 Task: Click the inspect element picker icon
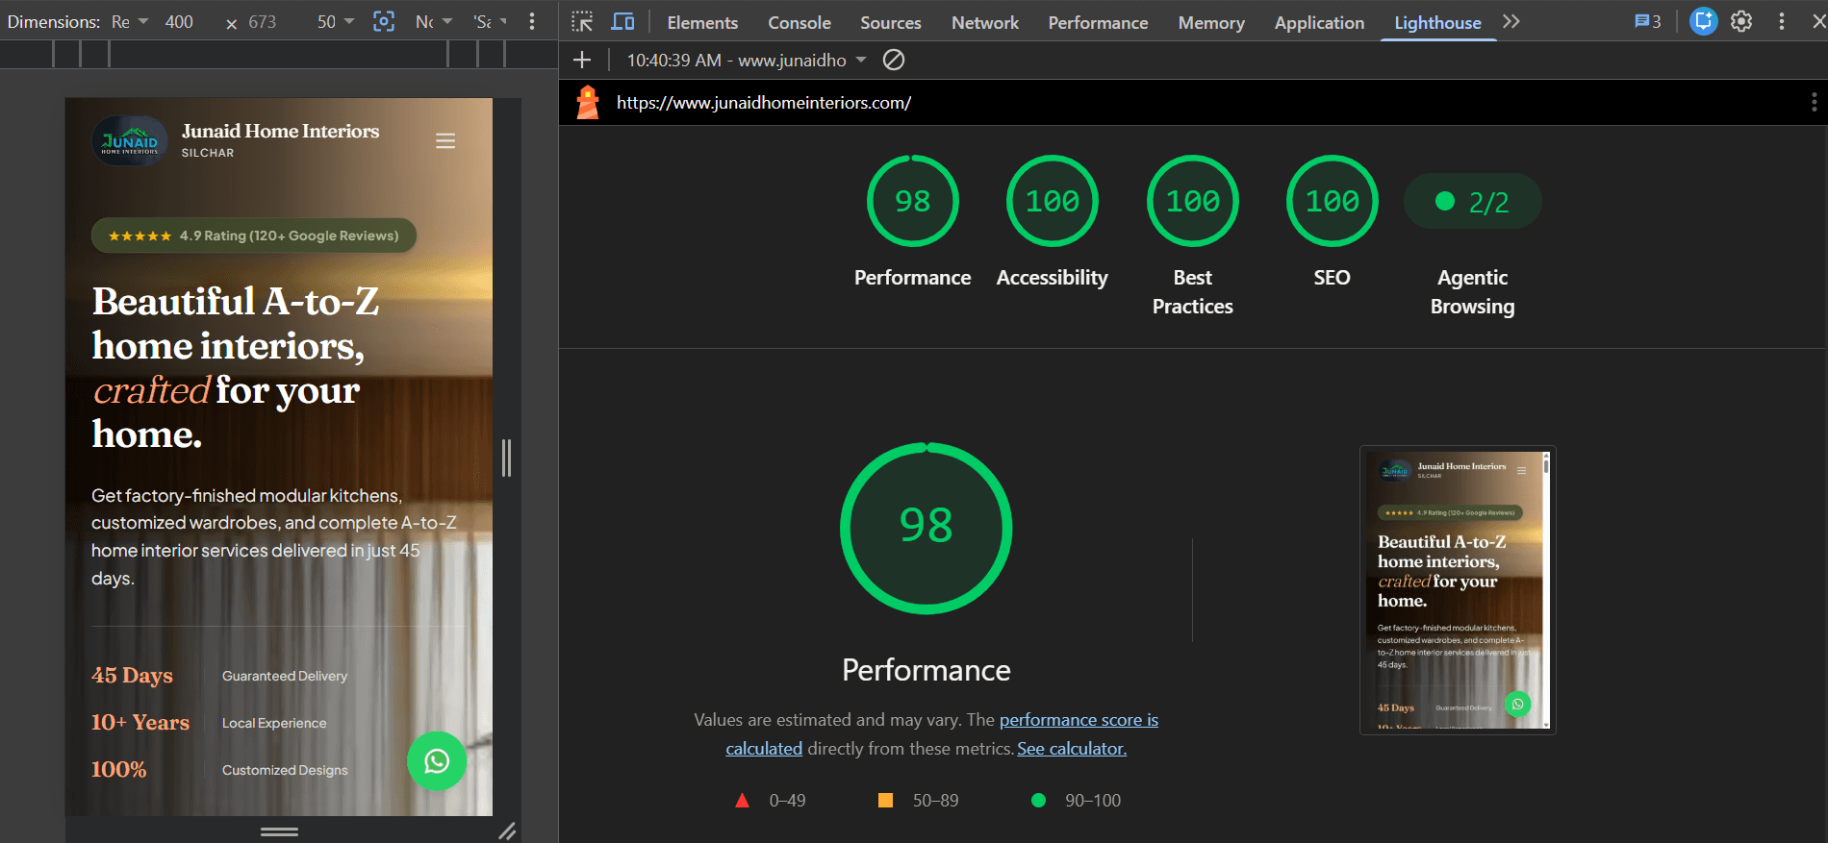[x=582, y=21]
